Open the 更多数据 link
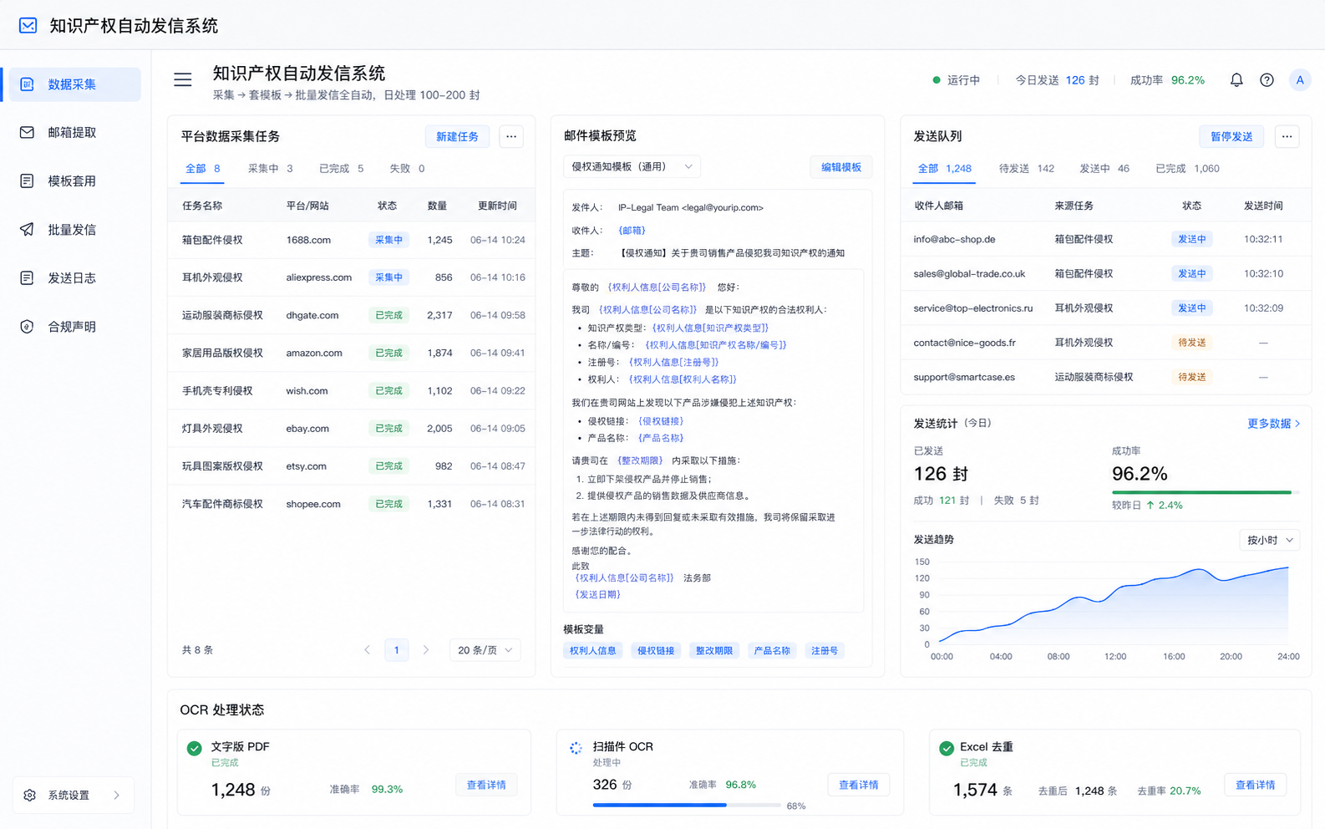Screen dimensions: 1325x829 (1273, 424)
